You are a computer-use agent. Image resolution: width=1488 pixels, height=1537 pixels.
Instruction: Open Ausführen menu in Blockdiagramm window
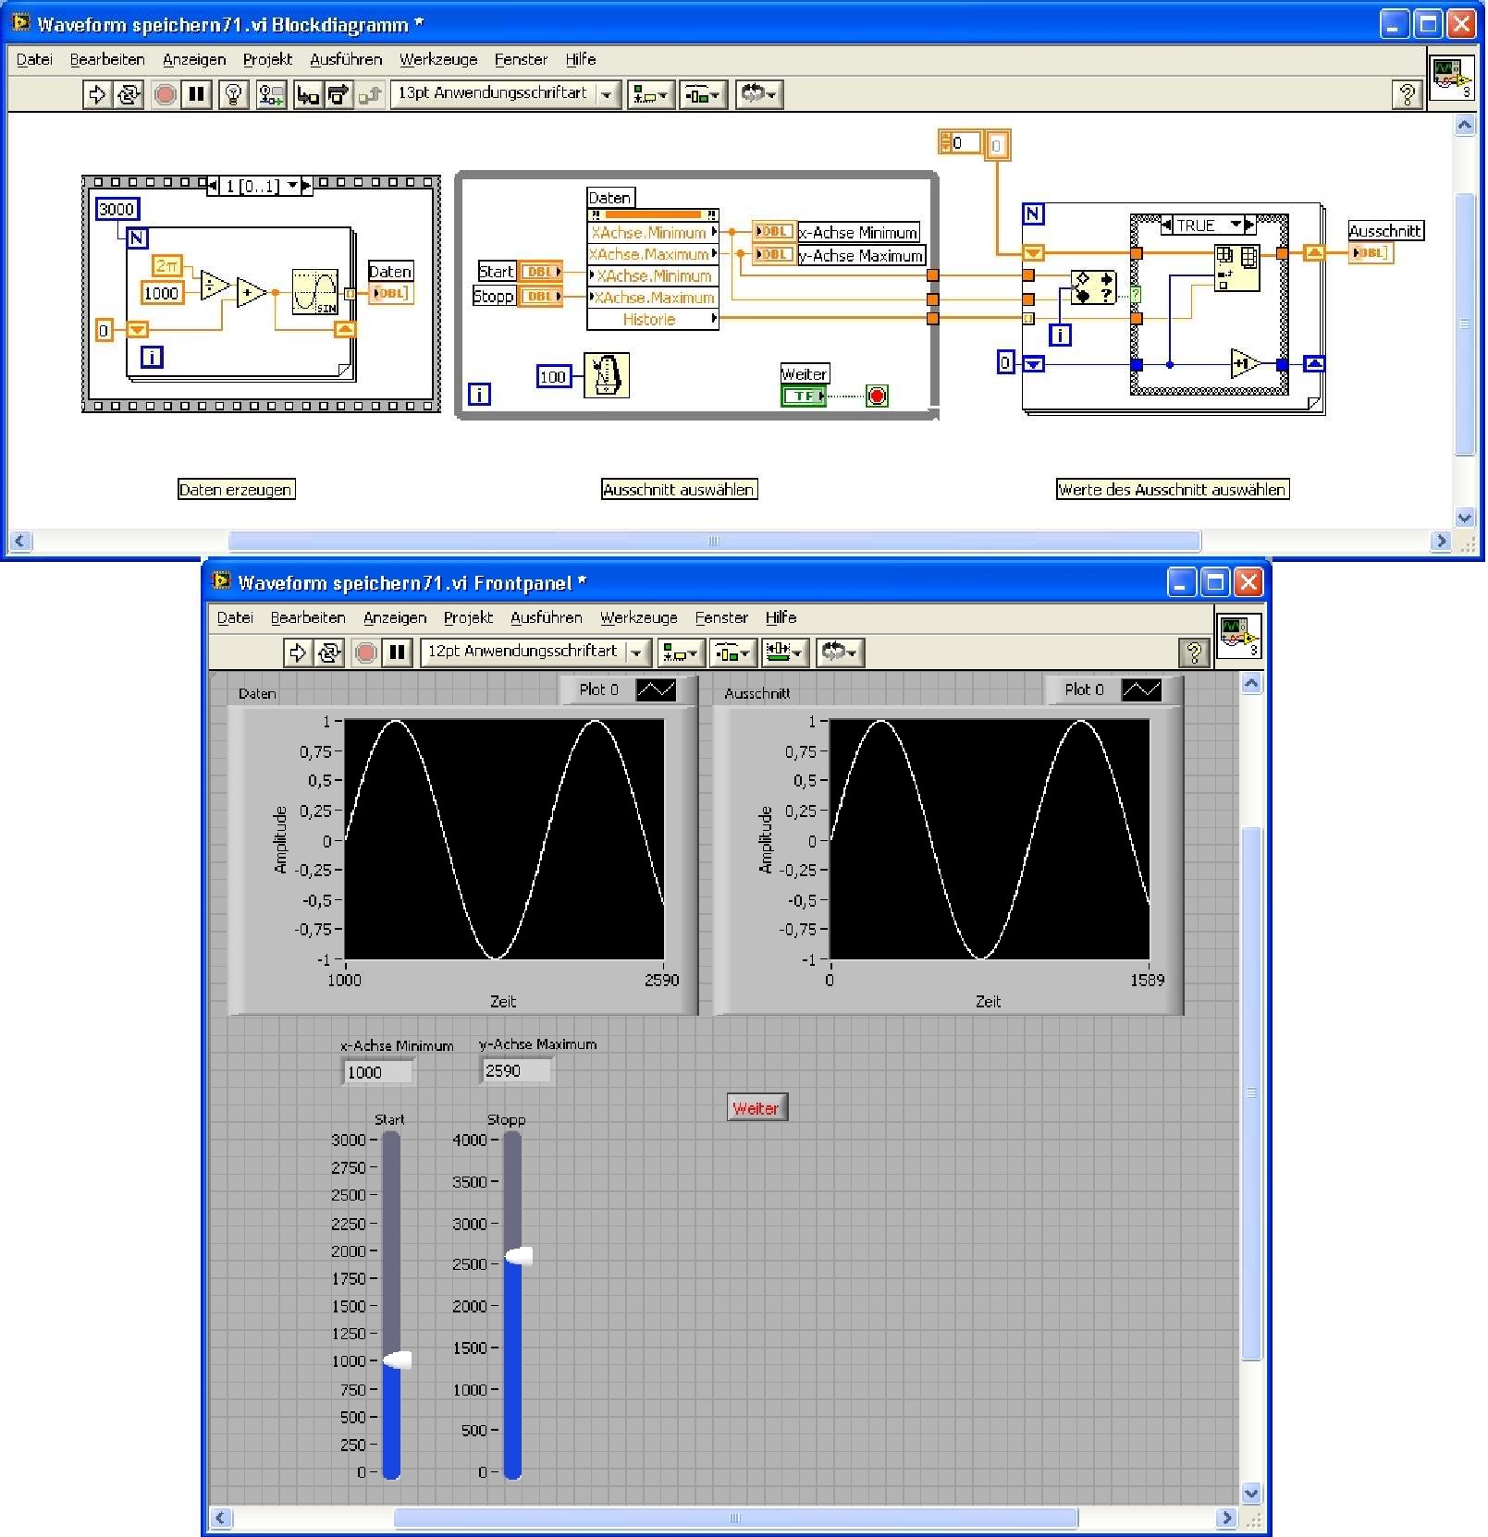[x=346, y=59]
